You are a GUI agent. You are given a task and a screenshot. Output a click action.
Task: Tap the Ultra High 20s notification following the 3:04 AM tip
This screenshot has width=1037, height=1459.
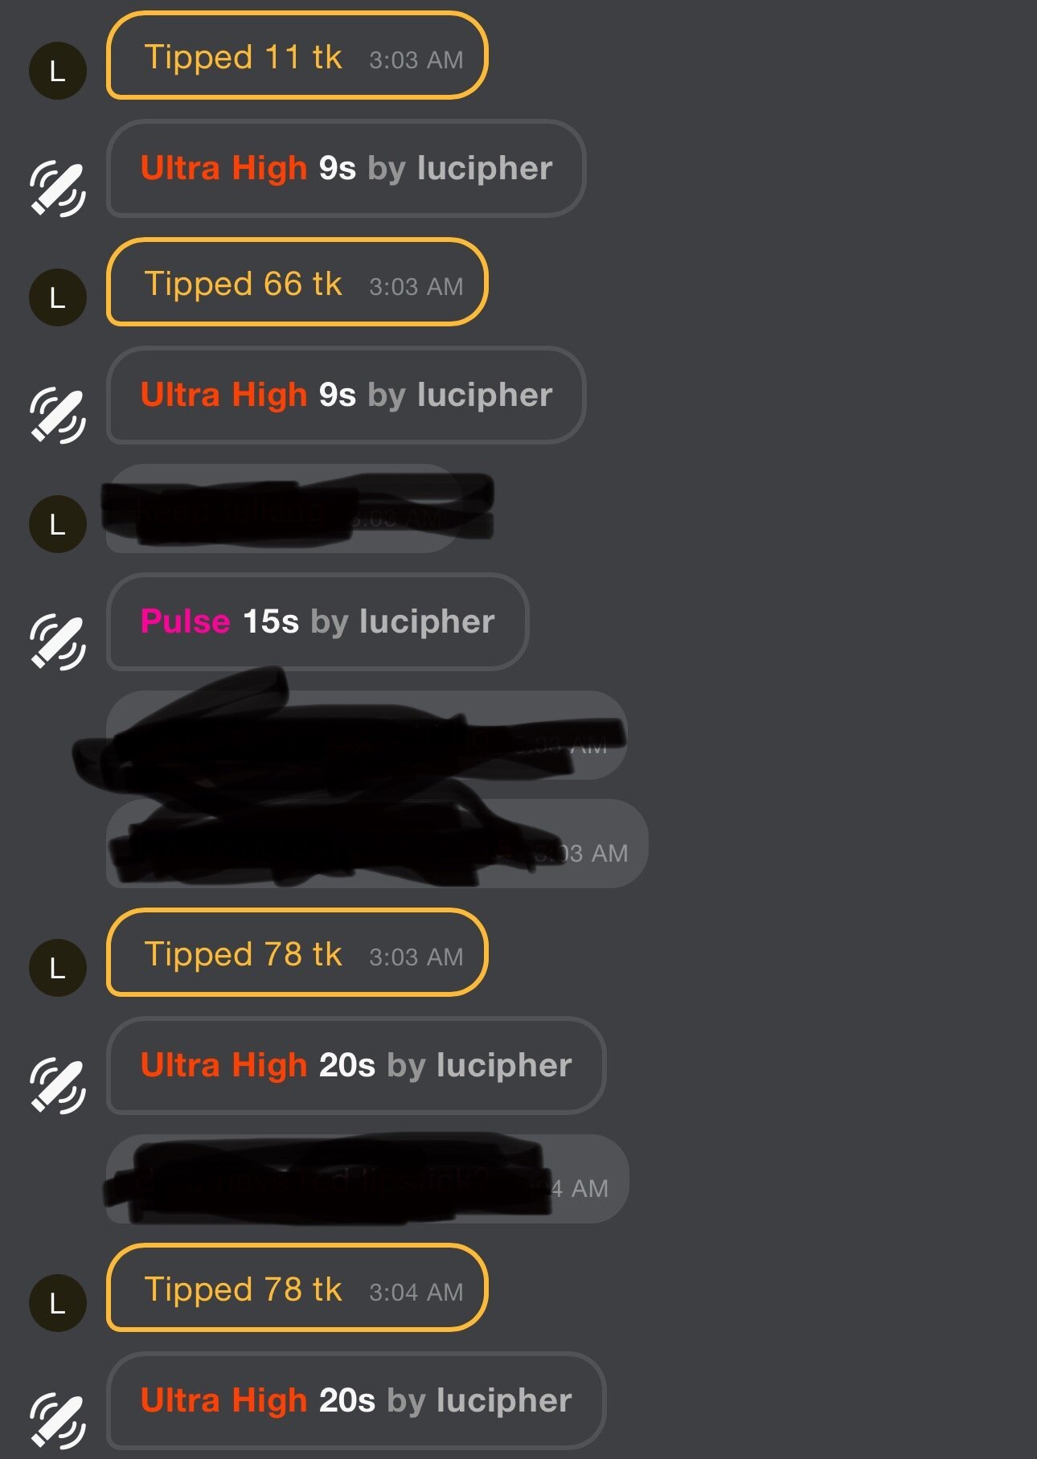click(x=355, y=1400)
